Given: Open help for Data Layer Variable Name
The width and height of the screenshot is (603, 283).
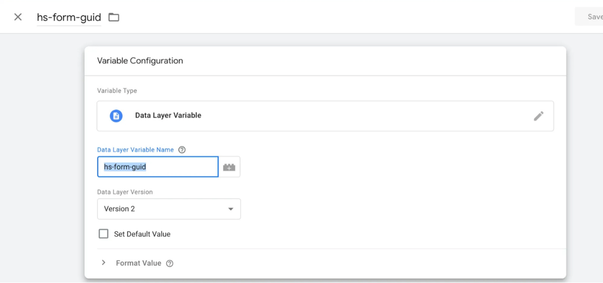Looking at the screenshot, I should click(182, 150).
